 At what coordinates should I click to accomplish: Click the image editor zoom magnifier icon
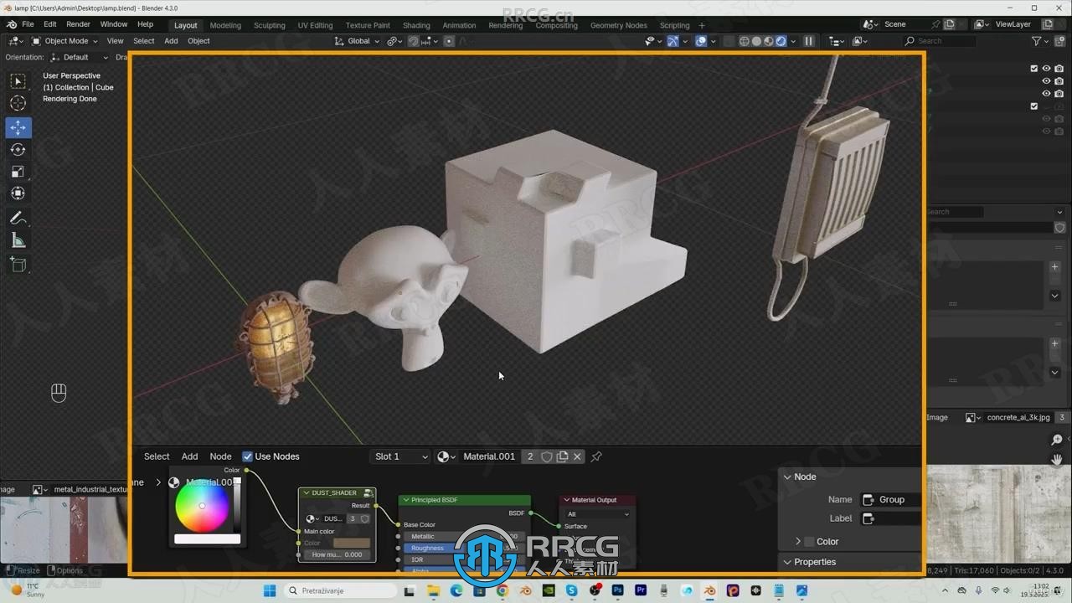click(1057, 440)
